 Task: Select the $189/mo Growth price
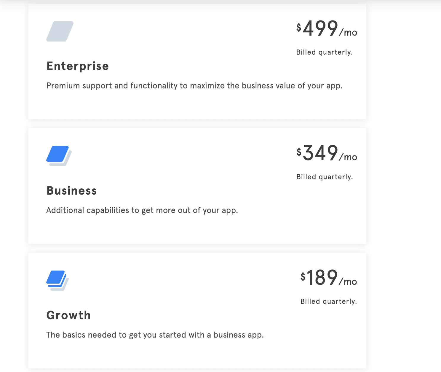[x=329, y=278]
